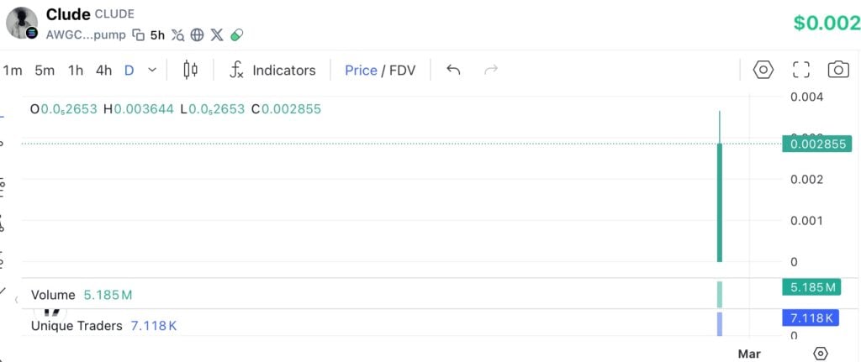Open the X search icon

(x=178, y=35)
